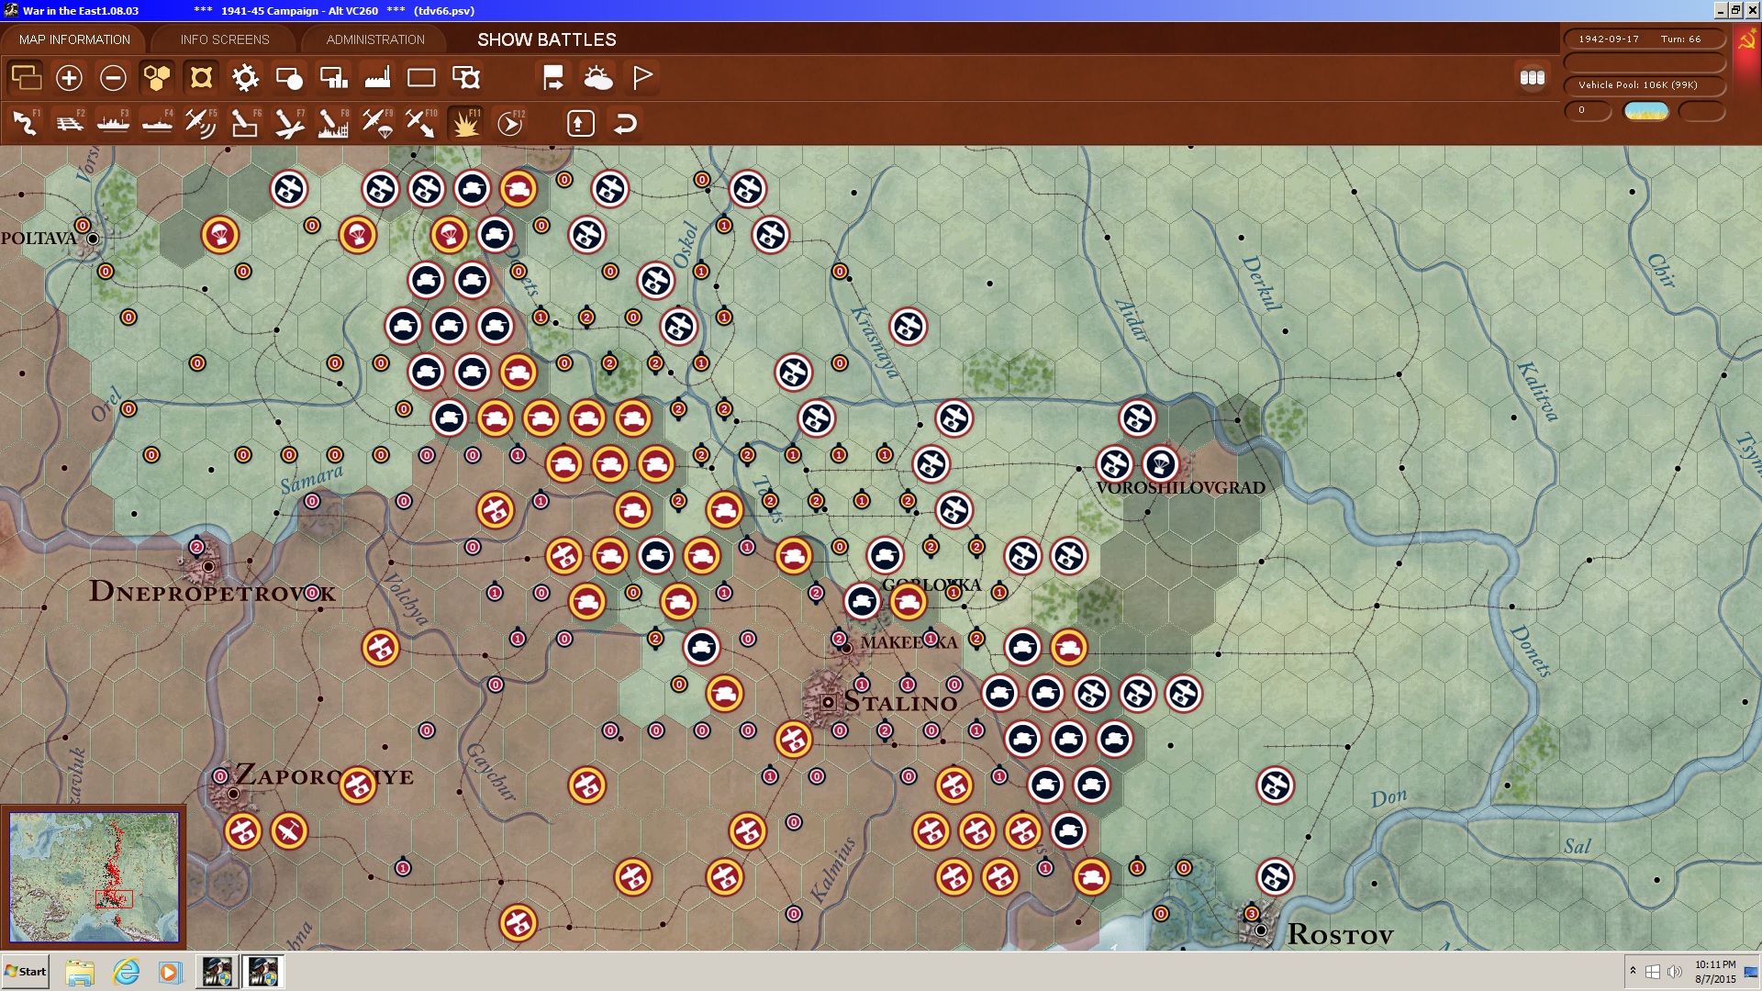Click the Rostov city dot
Screen dimensions: 1762x991
click(x=1261, y=930)
